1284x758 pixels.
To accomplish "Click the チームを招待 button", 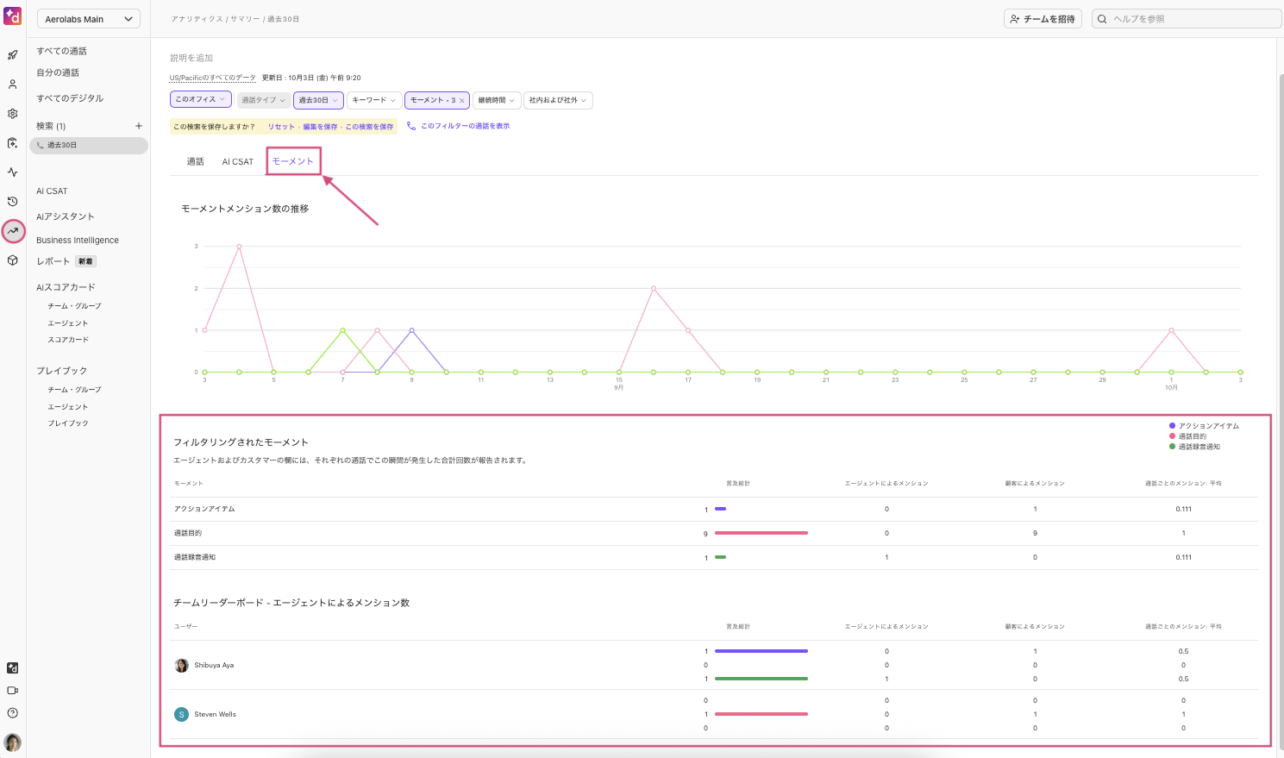I will pos(1043,19).
